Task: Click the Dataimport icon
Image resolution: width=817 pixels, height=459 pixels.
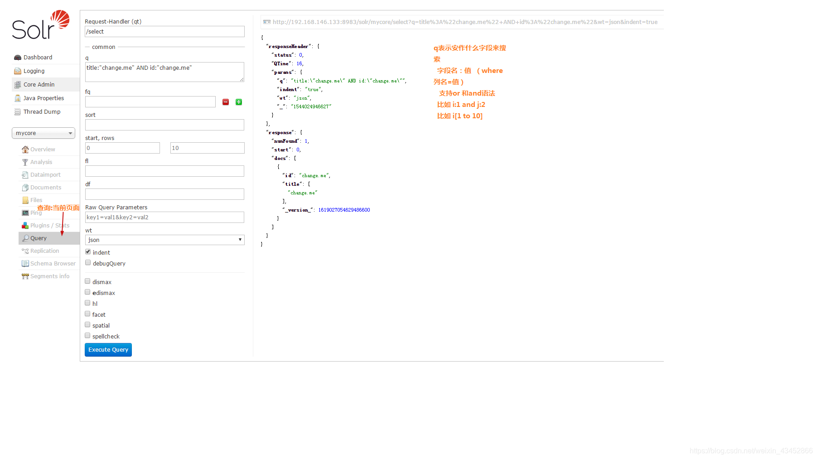Action: (x=25, y=175)
